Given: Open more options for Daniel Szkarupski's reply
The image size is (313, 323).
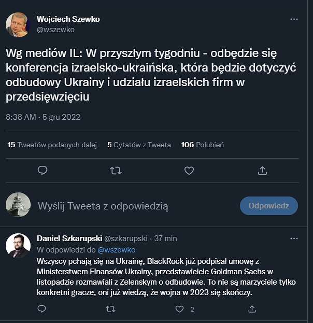Looking at the screenshot, I should [294, 238].
